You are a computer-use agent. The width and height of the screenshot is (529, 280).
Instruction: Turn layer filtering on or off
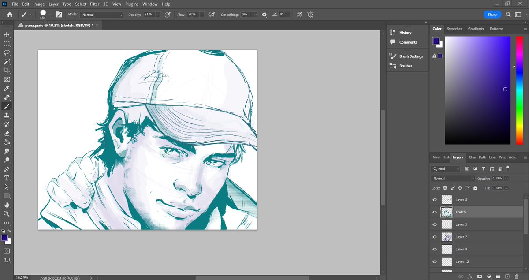508,168
